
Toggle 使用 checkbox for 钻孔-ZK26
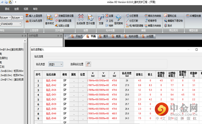click(x=65, y=90)
